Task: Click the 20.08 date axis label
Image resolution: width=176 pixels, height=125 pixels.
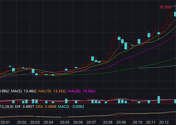Action: pyautogui.click(x=108, y=122)
